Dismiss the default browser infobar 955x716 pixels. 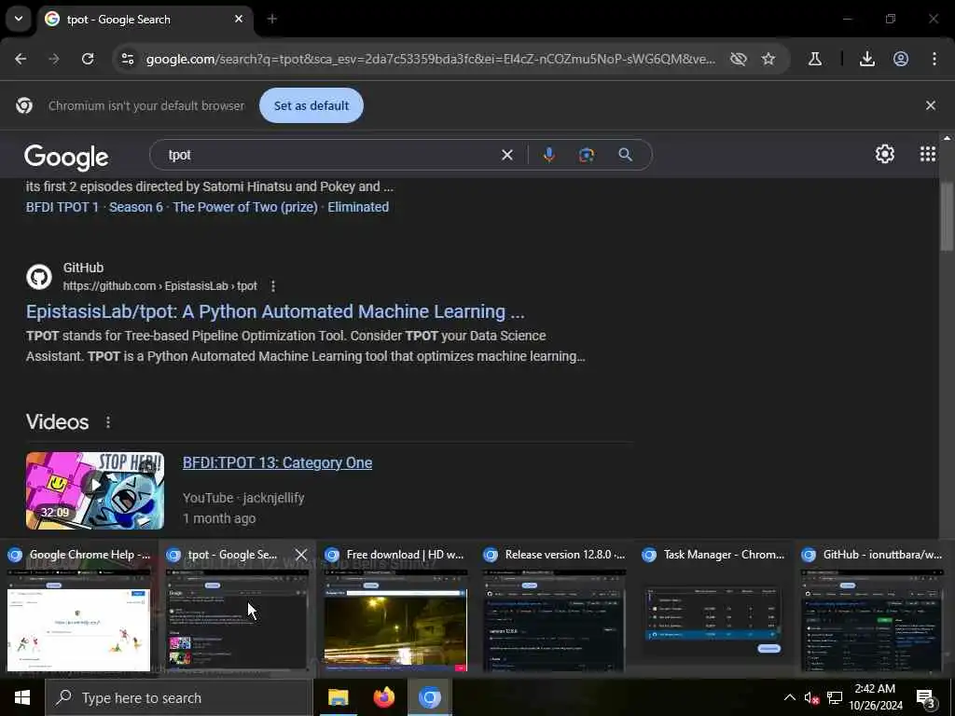tap(930, 105)
